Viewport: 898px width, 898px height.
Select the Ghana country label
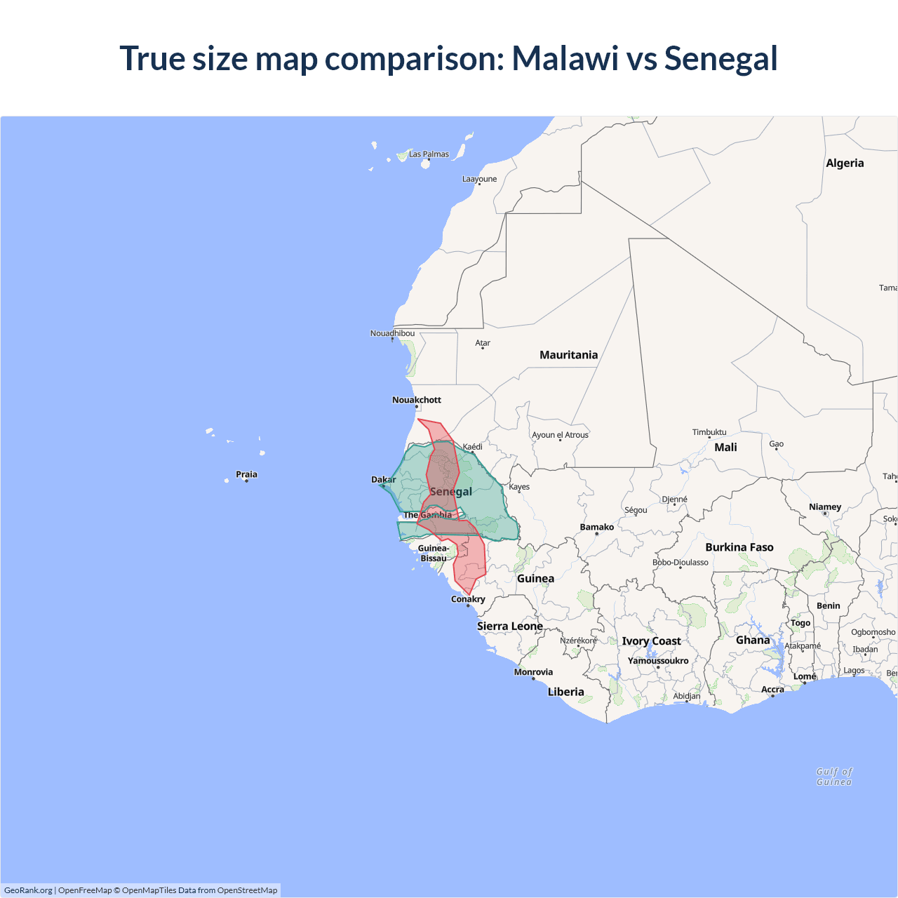753,640
